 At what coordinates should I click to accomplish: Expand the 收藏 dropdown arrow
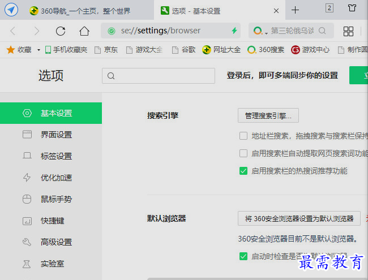pos(38,50)
